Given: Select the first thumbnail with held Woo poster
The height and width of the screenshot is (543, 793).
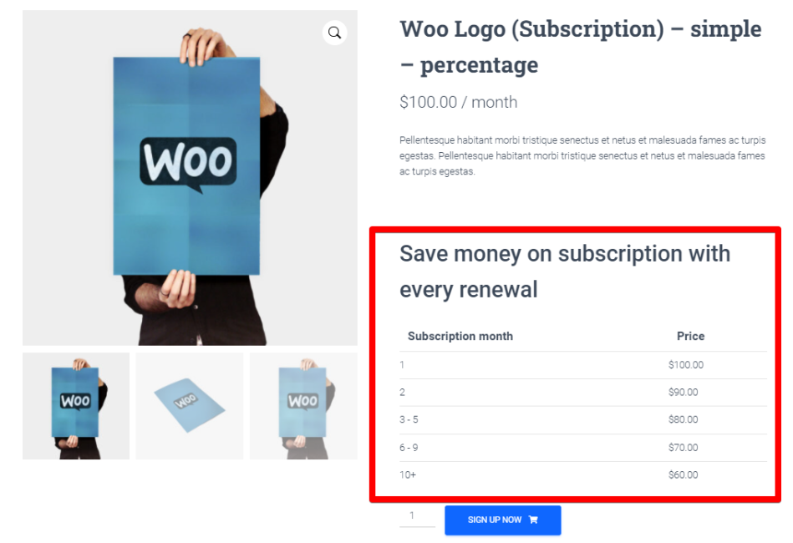Looking at the screenshot, I should 76,406.
